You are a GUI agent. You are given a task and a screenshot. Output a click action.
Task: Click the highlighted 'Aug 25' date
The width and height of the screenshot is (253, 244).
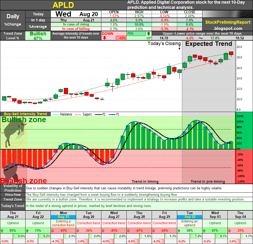pyautogui.click(x=63, y=217)
